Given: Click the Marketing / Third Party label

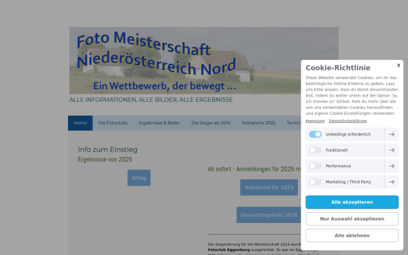Looking at the screenshot, I should coord(348,182).
